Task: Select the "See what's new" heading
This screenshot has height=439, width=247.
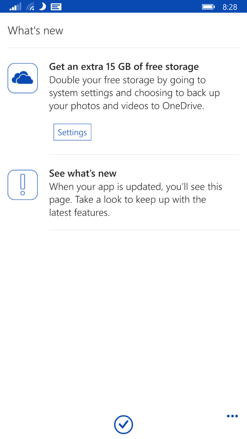Action: coord(83,173)
